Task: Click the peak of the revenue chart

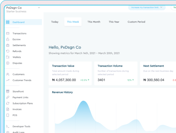Action: pyautogui.click(x=84, y=101)
